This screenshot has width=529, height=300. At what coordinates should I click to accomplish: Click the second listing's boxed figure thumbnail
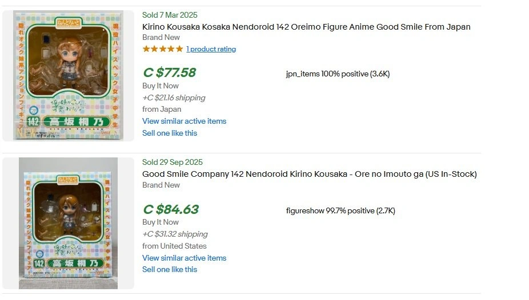68,223
